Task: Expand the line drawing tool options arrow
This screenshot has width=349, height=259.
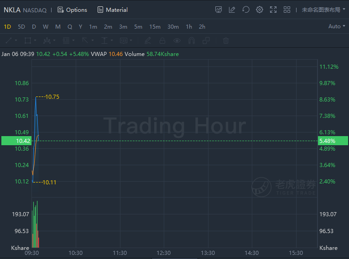Action: (x=16, y=41)
